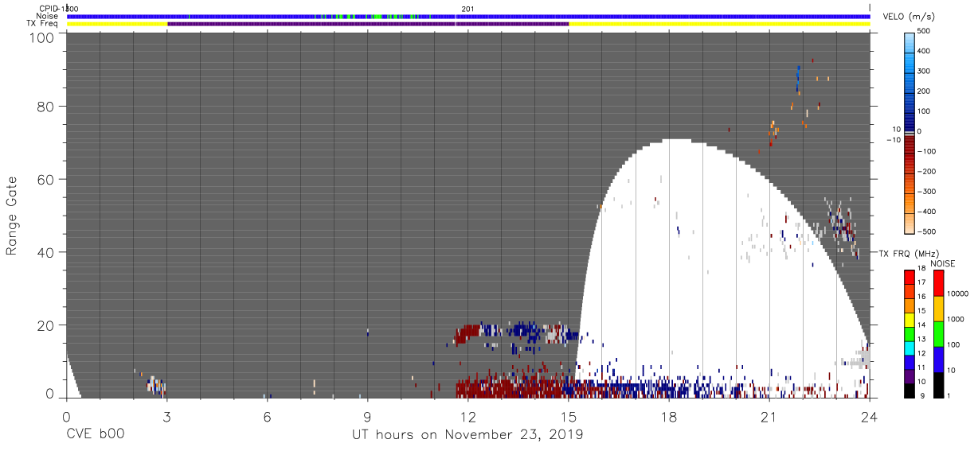This screenshot has width=978, height=451.
Task: Click the NOISE legend title
Action: pos(943,263)
